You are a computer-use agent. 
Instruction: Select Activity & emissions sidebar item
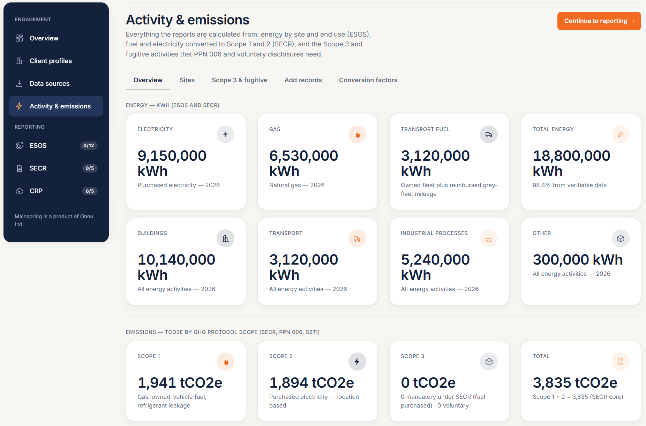56,106
